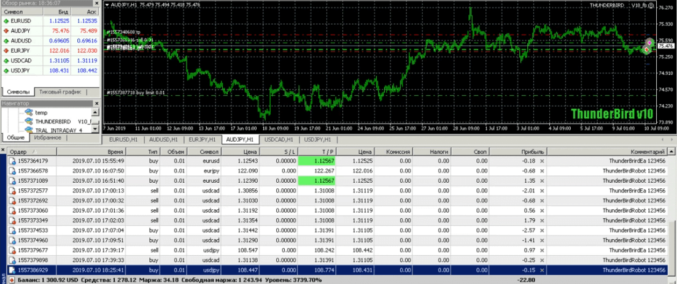Open the chart dropdown arrow next to AUDJPY,H1

(108, 5)
